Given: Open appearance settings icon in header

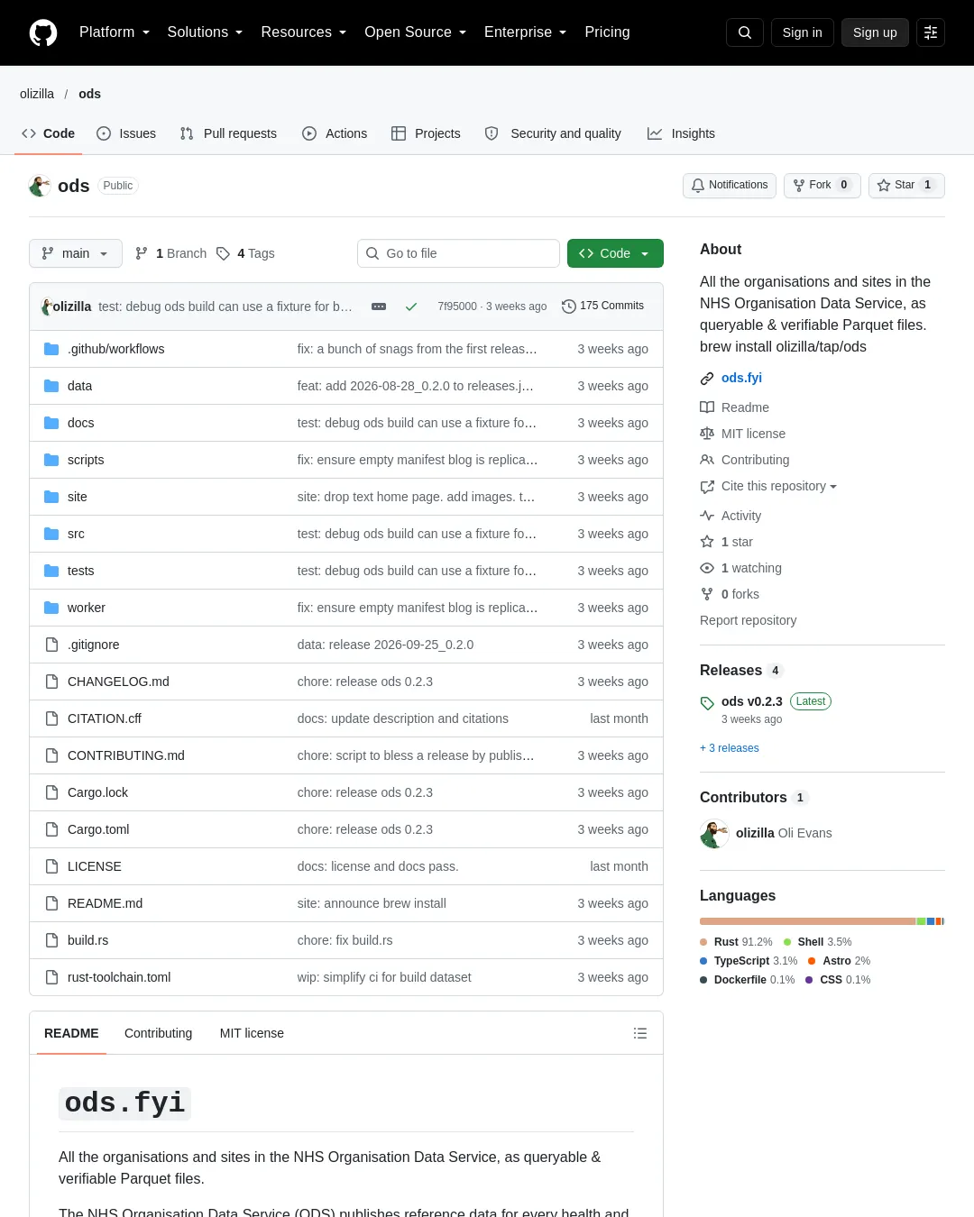Looking at the screenshot, I should (931, 32).
